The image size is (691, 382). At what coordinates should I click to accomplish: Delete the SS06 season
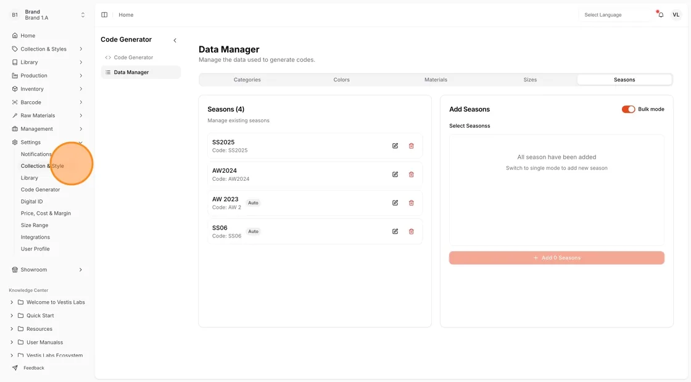pos(411,231)
